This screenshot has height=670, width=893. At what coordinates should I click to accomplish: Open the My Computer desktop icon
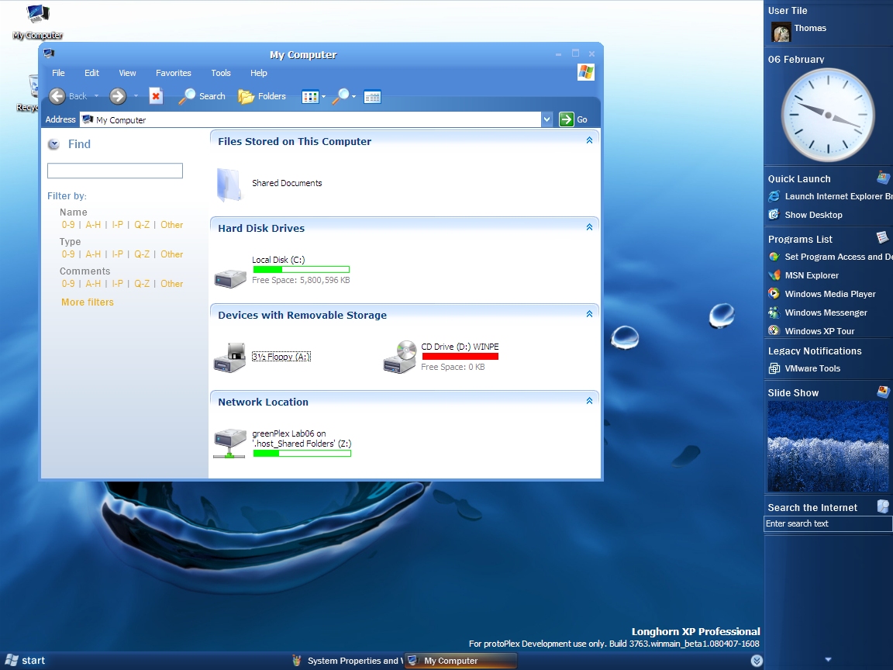coord(37,22)
